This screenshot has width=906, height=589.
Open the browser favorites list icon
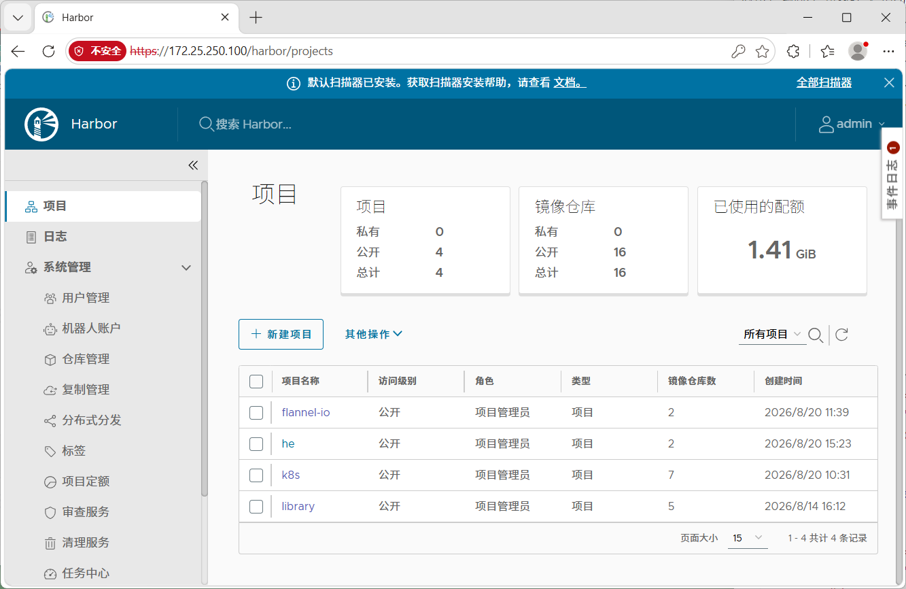(x=827, y=51)
